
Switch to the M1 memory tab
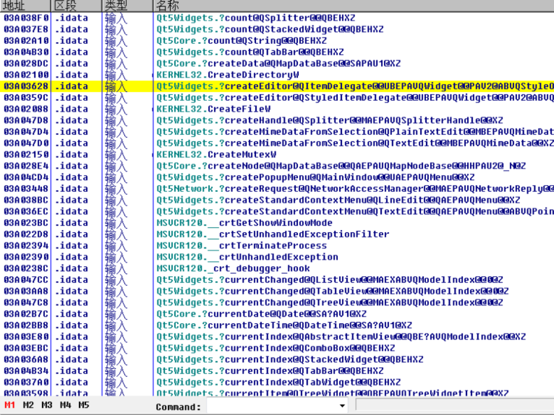10,405
